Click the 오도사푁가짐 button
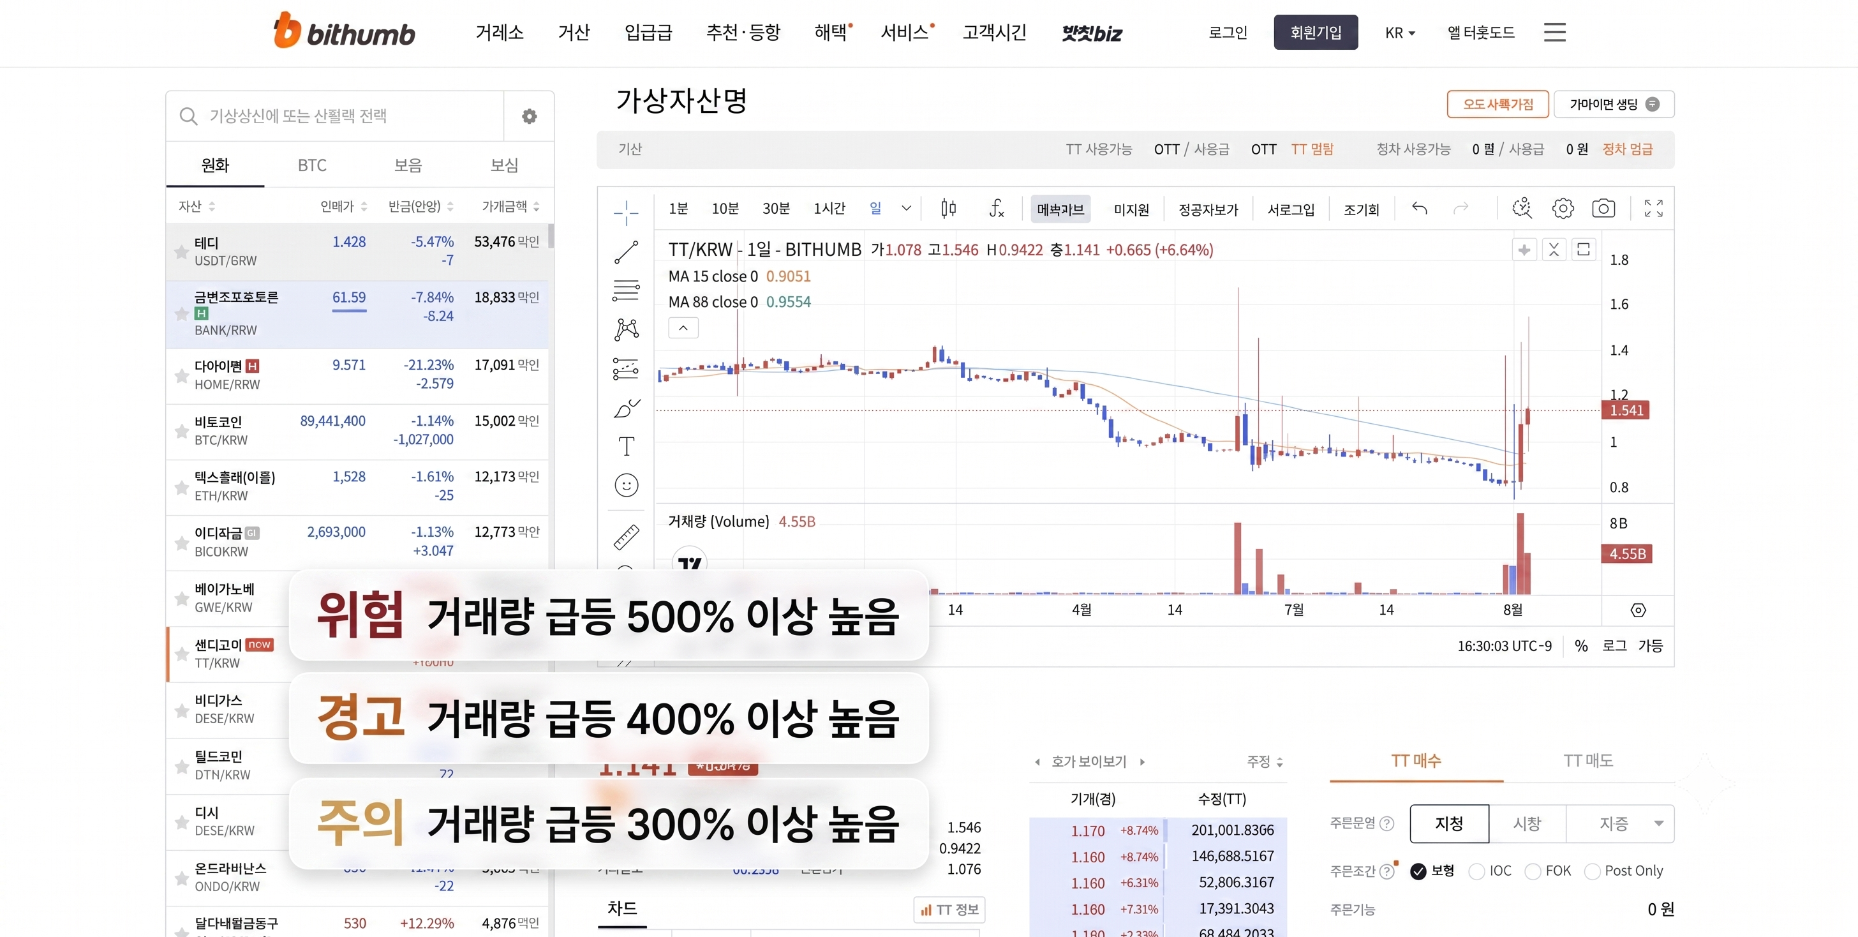 (x=1498, y=104)
